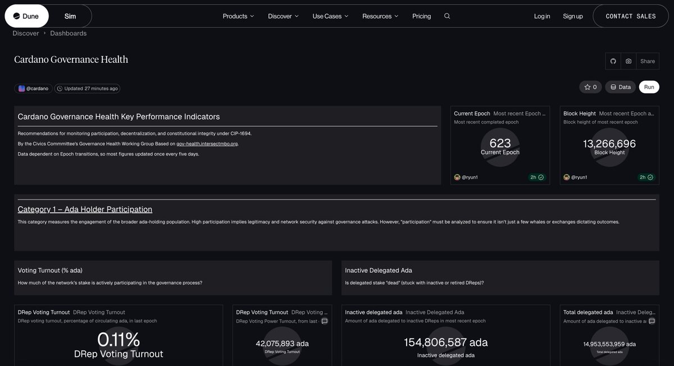
Task: Expand the Resources menu
Action: [380, 16]
